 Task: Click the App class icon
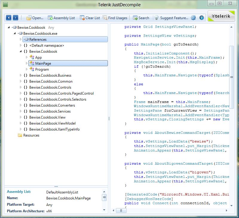coord(32,57)
